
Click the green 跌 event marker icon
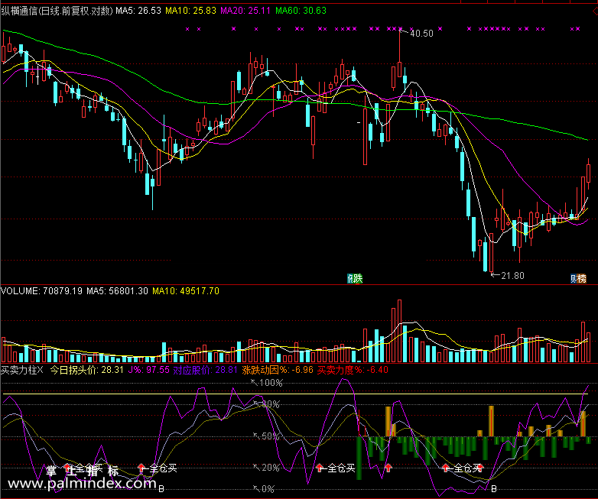(x=357, y=279)
